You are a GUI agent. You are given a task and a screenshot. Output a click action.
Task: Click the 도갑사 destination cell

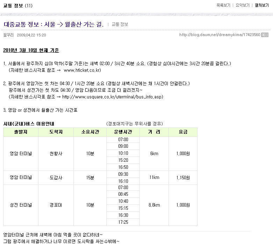(x=56, y=178)
